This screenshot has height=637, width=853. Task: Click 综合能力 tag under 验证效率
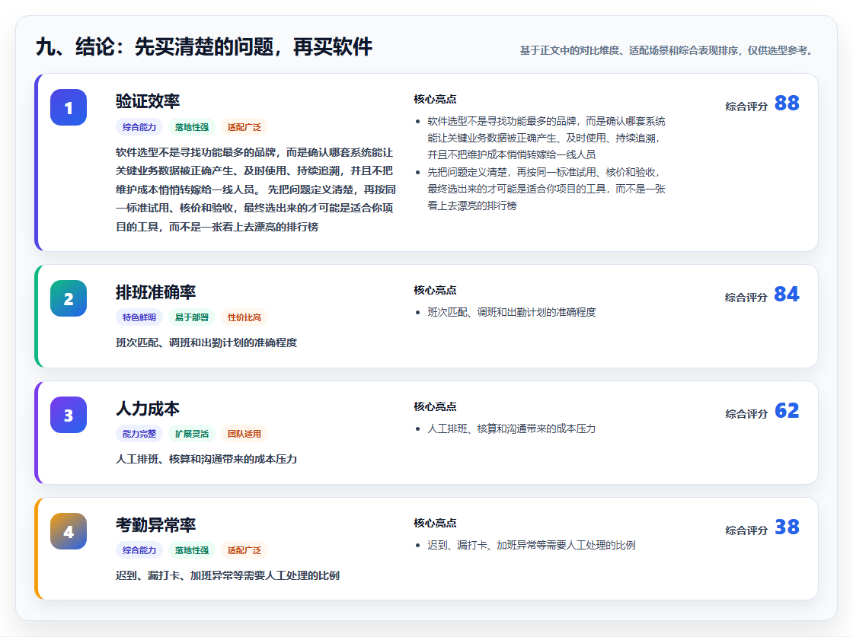coord(139,127)
